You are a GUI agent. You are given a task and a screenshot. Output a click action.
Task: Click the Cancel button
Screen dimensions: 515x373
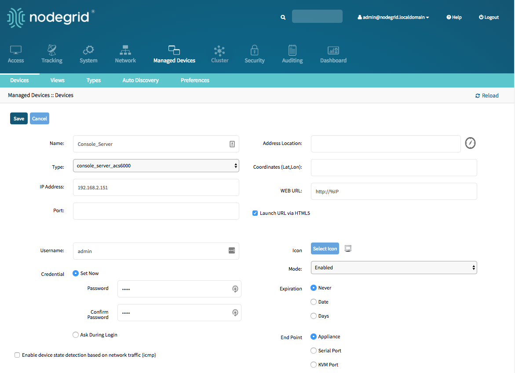point(40,119)
